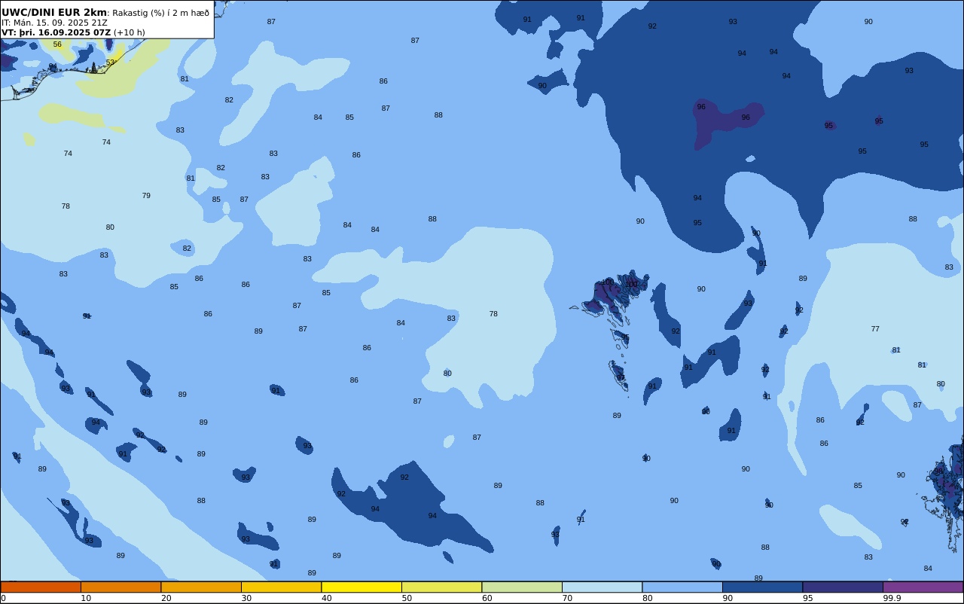Click the humidity value 53 on the map
The height and width of the screenshot is (604, 964).
110,63
